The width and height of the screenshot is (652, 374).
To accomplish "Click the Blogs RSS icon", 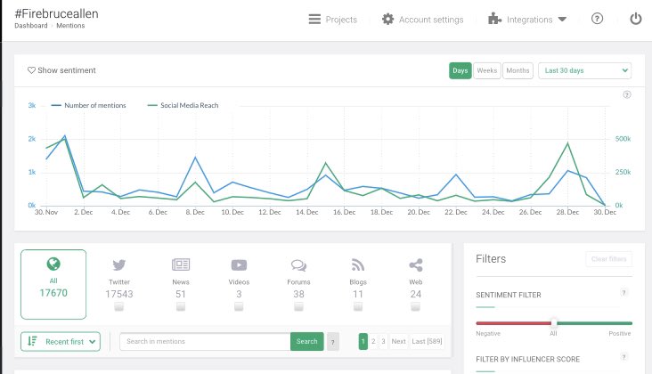I will point(357,264).
